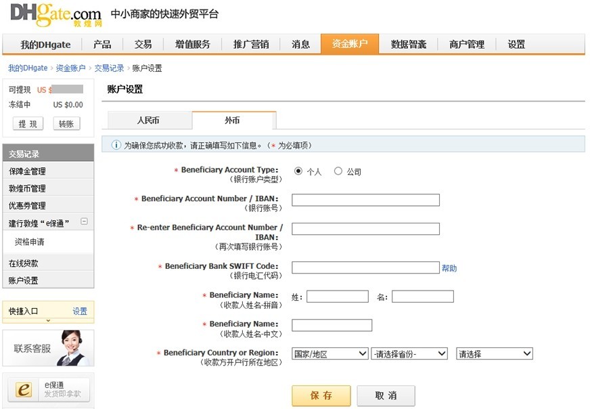Open the SWIFT code 帮助 help link
590x409 pixels.
coord(451,268)
